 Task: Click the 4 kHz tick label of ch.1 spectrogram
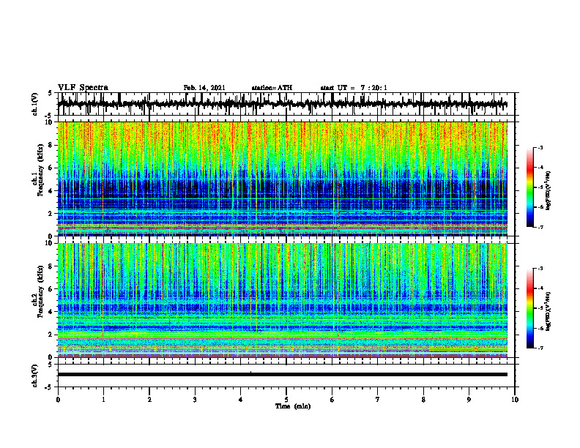click(x=51, y=191)
